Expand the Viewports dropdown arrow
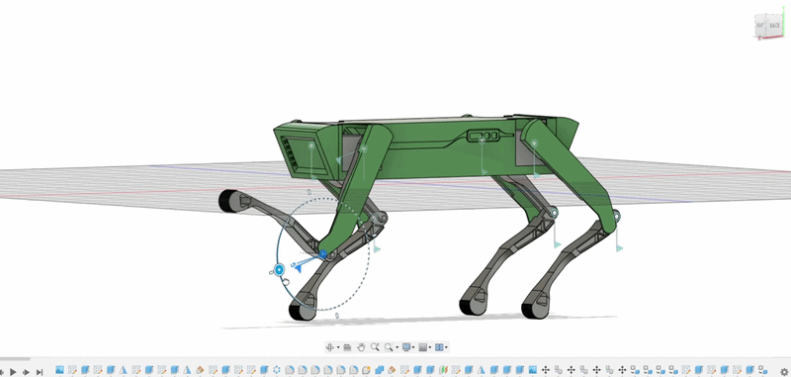 point(447,347)
